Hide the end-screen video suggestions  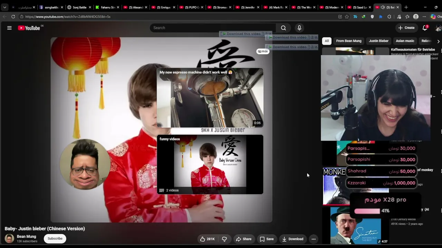click(x=263, y=51)
